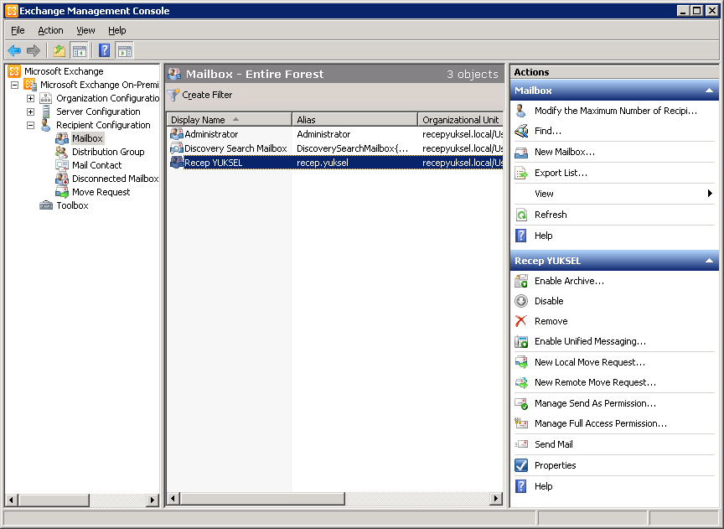This screenshot has width=724, height=529.
Task: Click Properties in the Recep YUKSEL actions
Action: 555,465
